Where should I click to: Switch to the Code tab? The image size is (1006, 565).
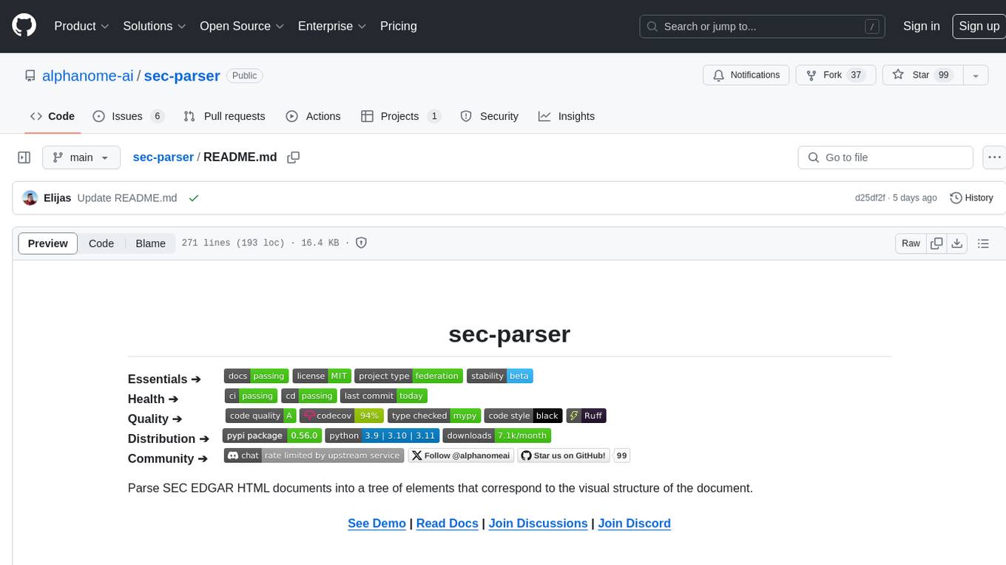53,116
